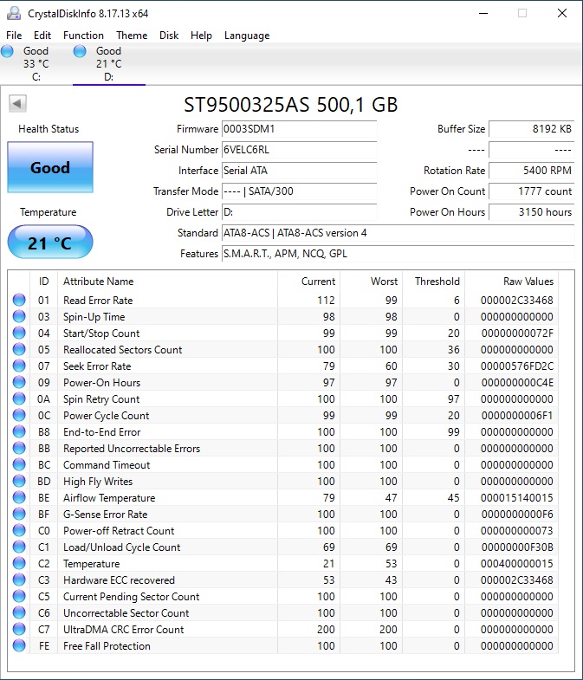Click status orb for Spin Retry Count

pyautogui.click(x=19, y=398)
